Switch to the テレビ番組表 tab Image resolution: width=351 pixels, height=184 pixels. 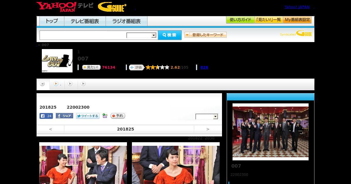(x=85, y=21)
